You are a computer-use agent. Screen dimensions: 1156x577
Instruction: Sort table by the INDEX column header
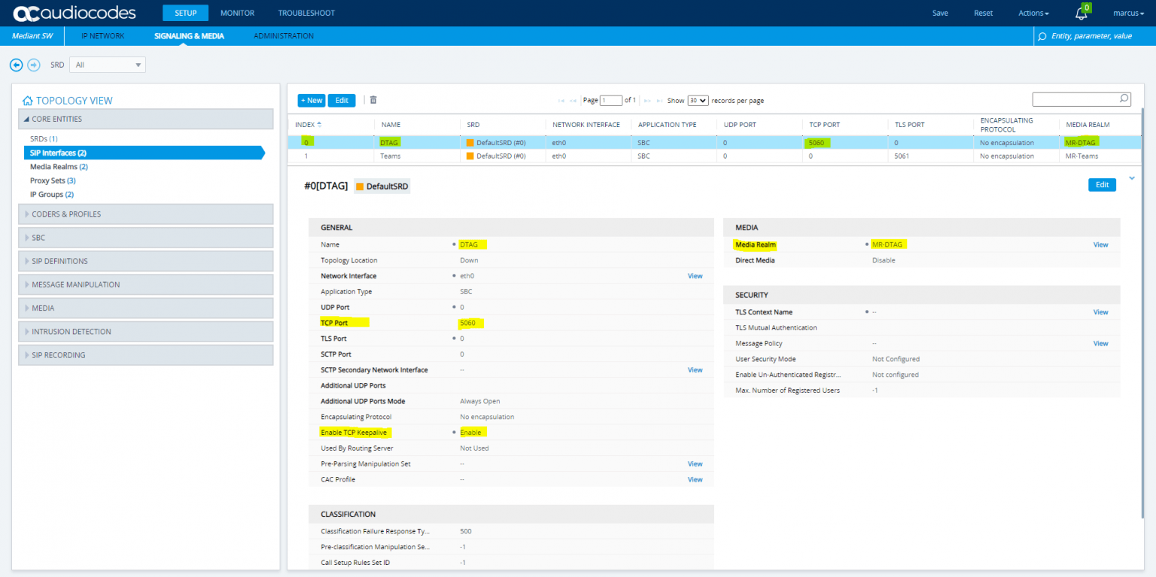[x=306, y=124]
